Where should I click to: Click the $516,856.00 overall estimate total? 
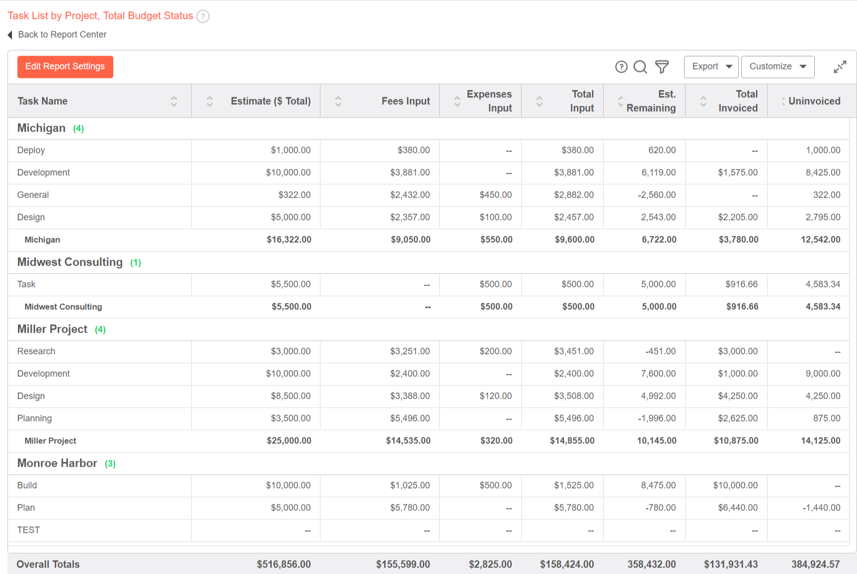coord(284,565)
